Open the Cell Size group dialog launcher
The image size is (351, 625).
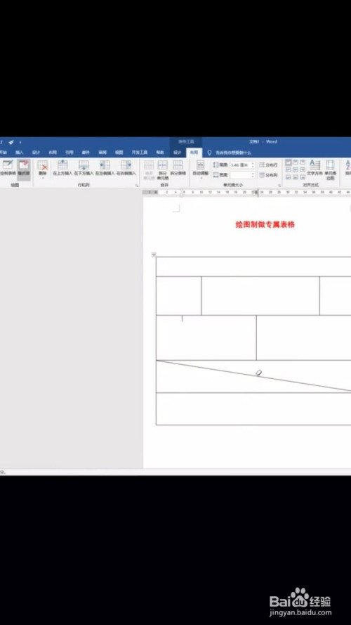279,186
